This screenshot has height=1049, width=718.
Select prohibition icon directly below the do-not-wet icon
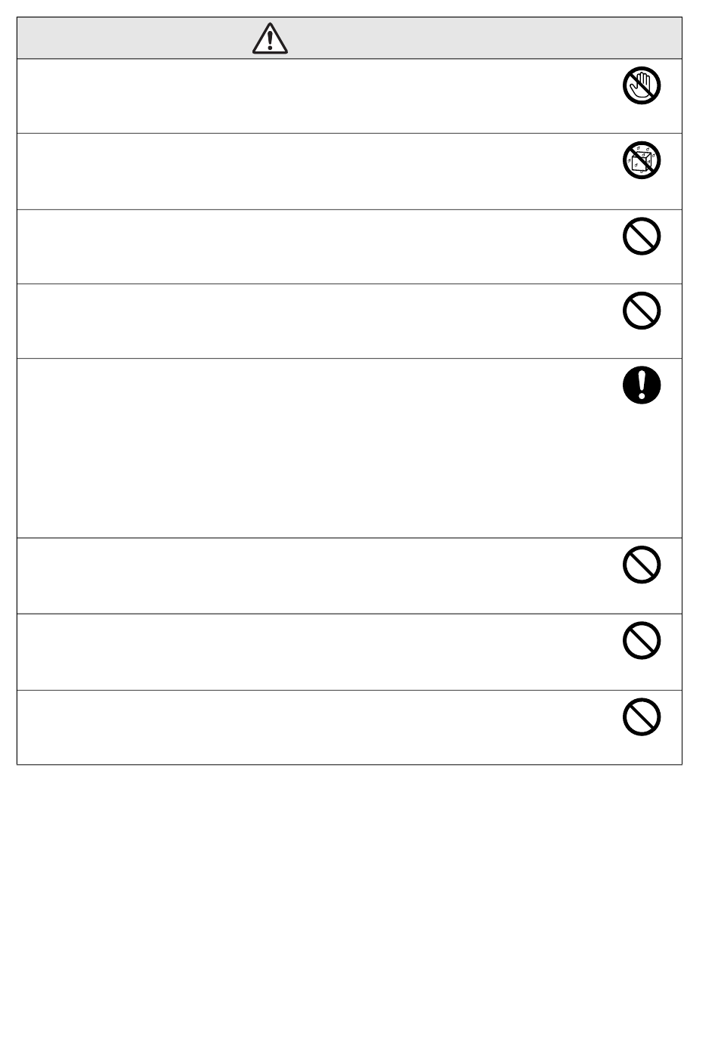pos(642,236)
